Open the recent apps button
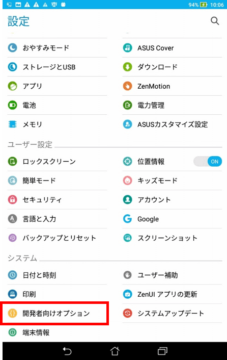The width and height of the screenshot is (227, 360). (x=162, y=351)
